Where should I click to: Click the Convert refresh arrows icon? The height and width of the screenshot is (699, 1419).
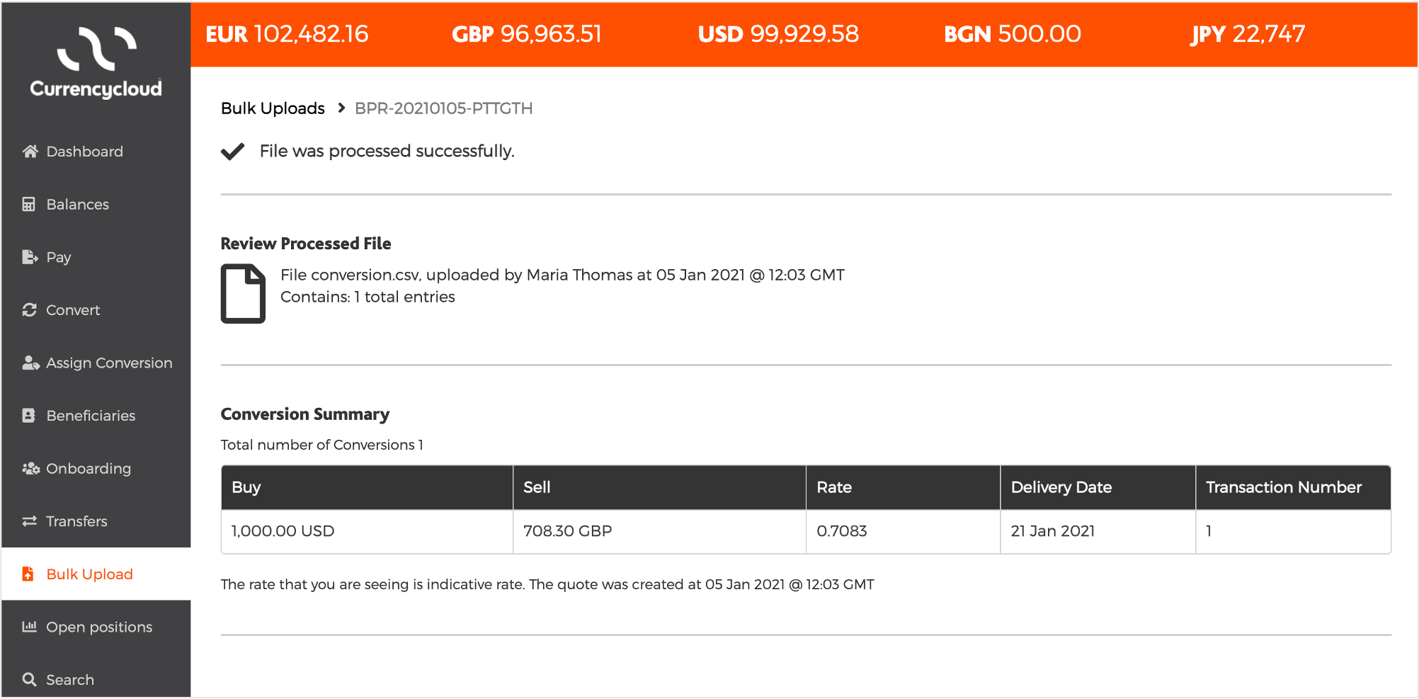[x=30, y=310]
